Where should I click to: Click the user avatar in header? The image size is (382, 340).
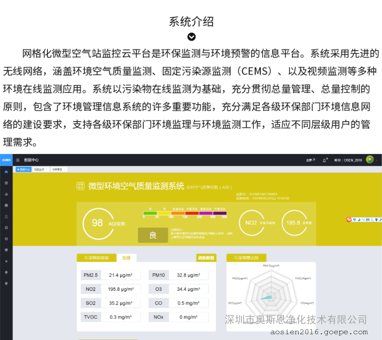(x=370, y=160)
